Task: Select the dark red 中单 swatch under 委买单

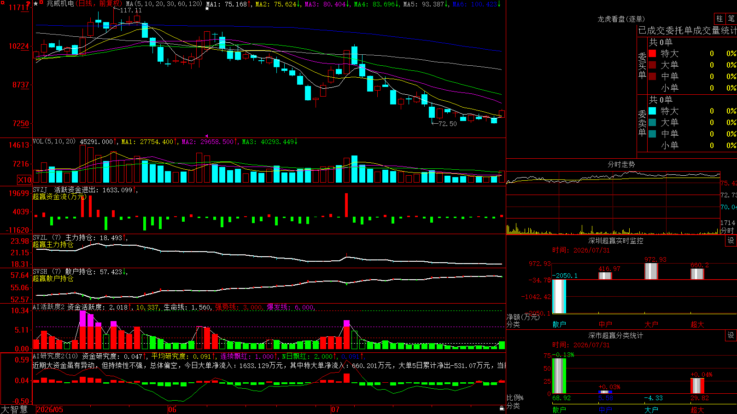Action: tap(652, 76)
